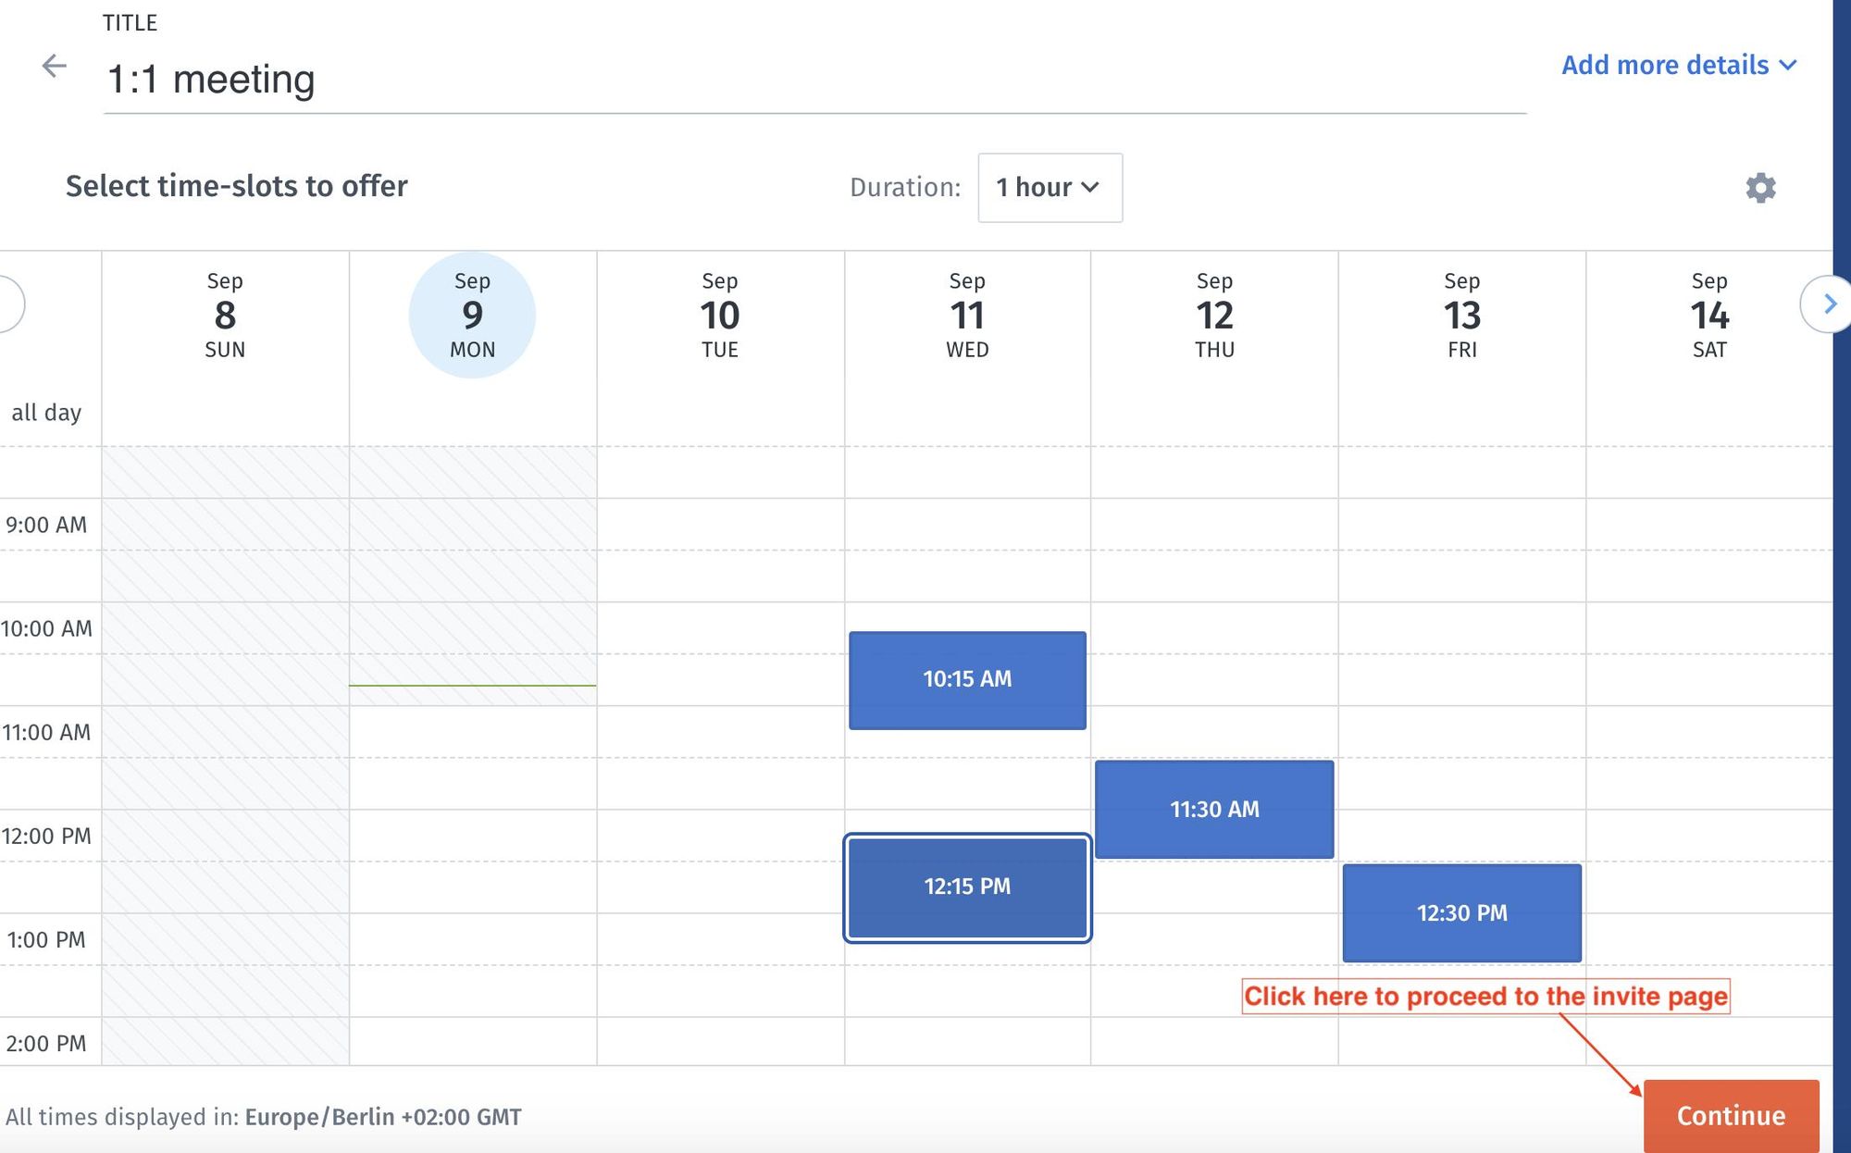Viewport: 1851px width, 1153px height.
Task: Click the dropdown chevron next to 1 hour
Action: [x=1090, y=188]
